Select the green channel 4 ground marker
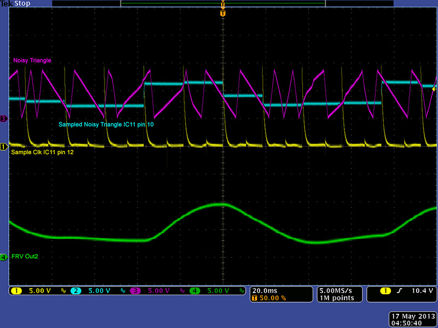 coord(3,256)
